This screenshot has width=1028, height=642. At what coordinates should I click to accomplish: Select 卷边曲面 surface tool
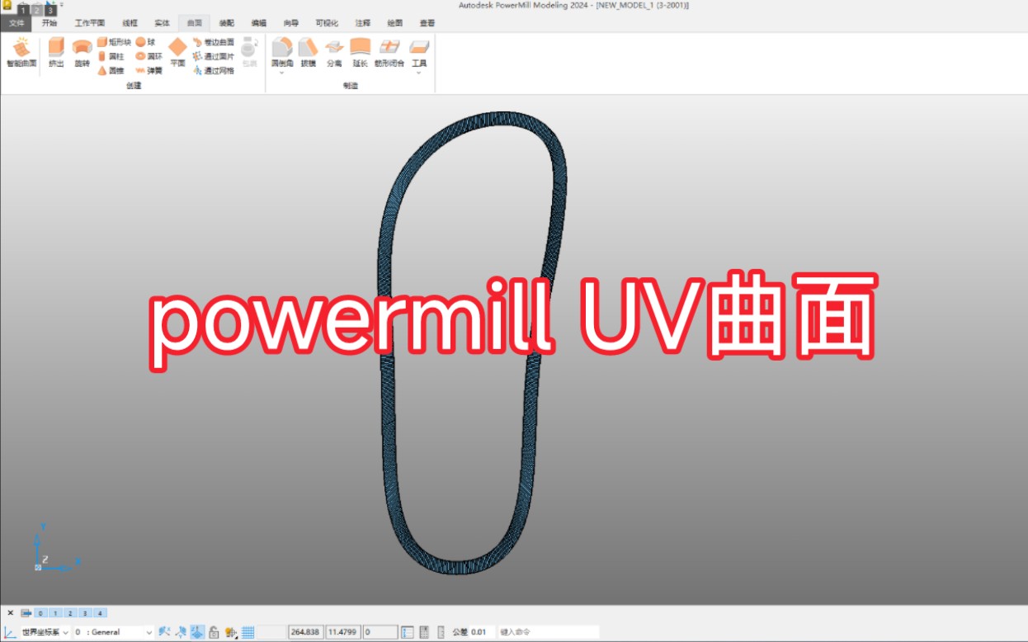click(214, 41)
